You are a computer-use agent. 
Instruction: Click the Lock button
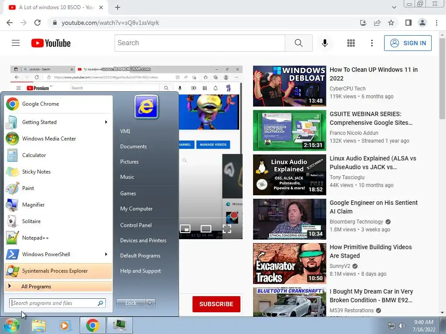[x=131, y=303]
